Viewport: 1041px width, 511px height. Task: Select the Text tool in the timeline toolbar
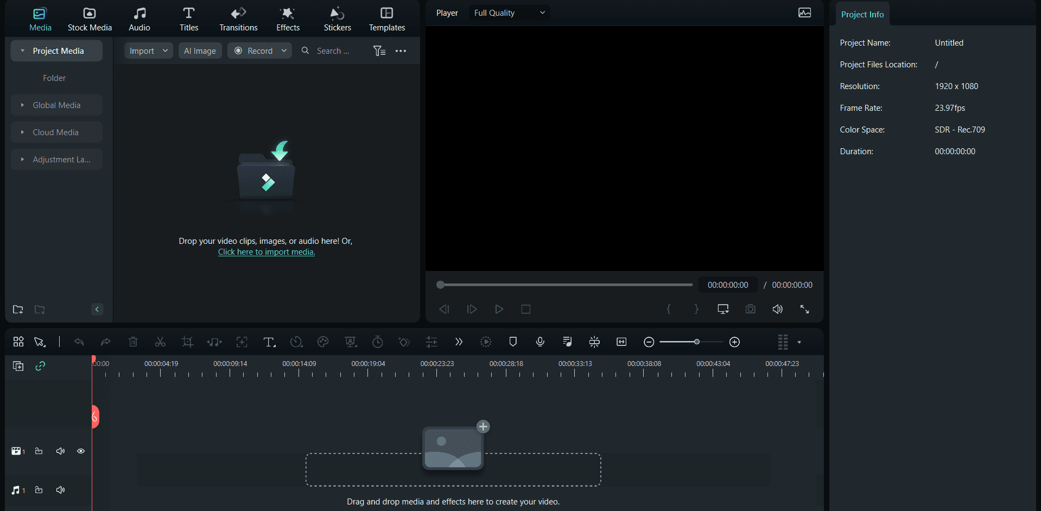coord(270,342)
